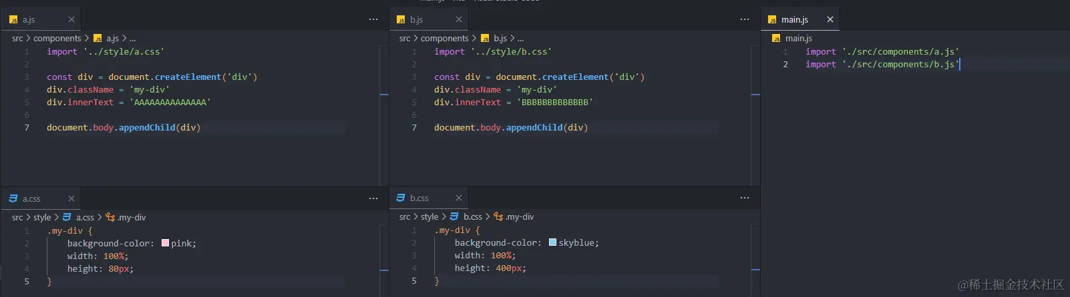Click the '...' ellipsis breadcrumb in b.js editor
The width and height of the screenshot is (1070, 297).
[520, 39]
